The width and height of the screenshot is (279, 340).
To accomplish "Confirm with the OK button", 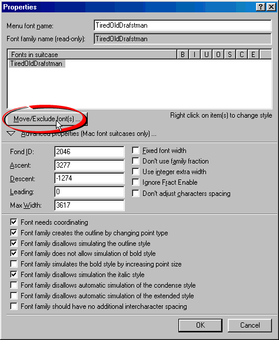I will click(x=200, y=325).
